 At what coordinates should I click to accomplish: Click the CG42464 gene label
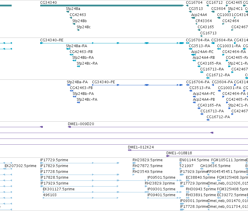231,21
